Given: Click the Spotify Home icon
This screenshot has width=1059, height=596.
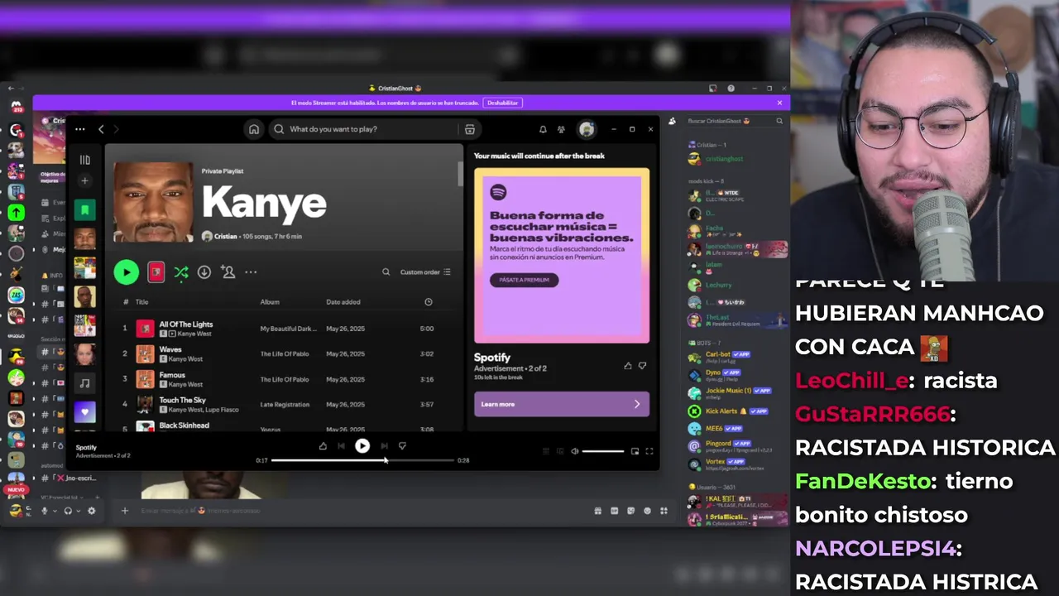Looking at the screenshot, I should (254, 129).
